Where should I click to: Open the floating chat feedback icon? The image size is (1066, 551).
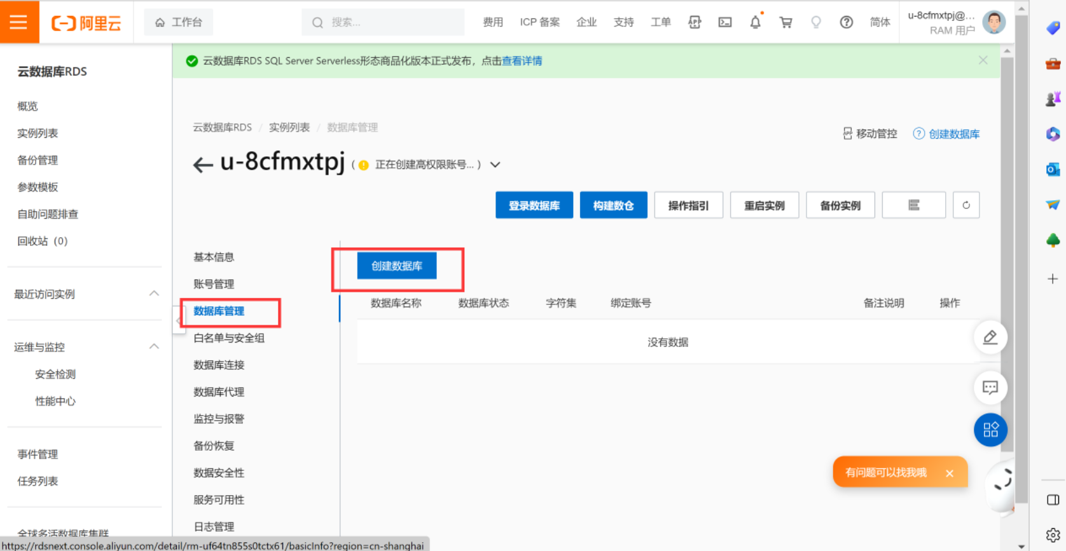tap(990, 388)
